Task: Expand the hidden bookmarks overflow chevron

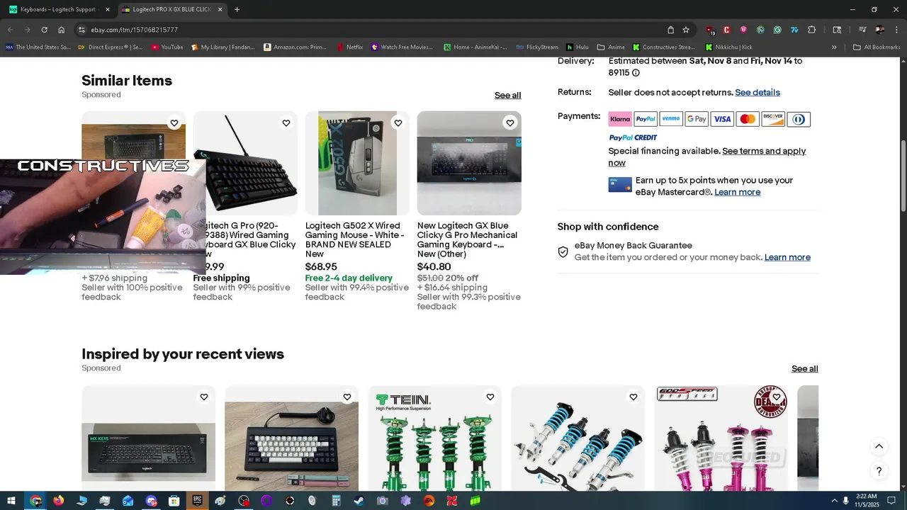Action: (834, 47)
